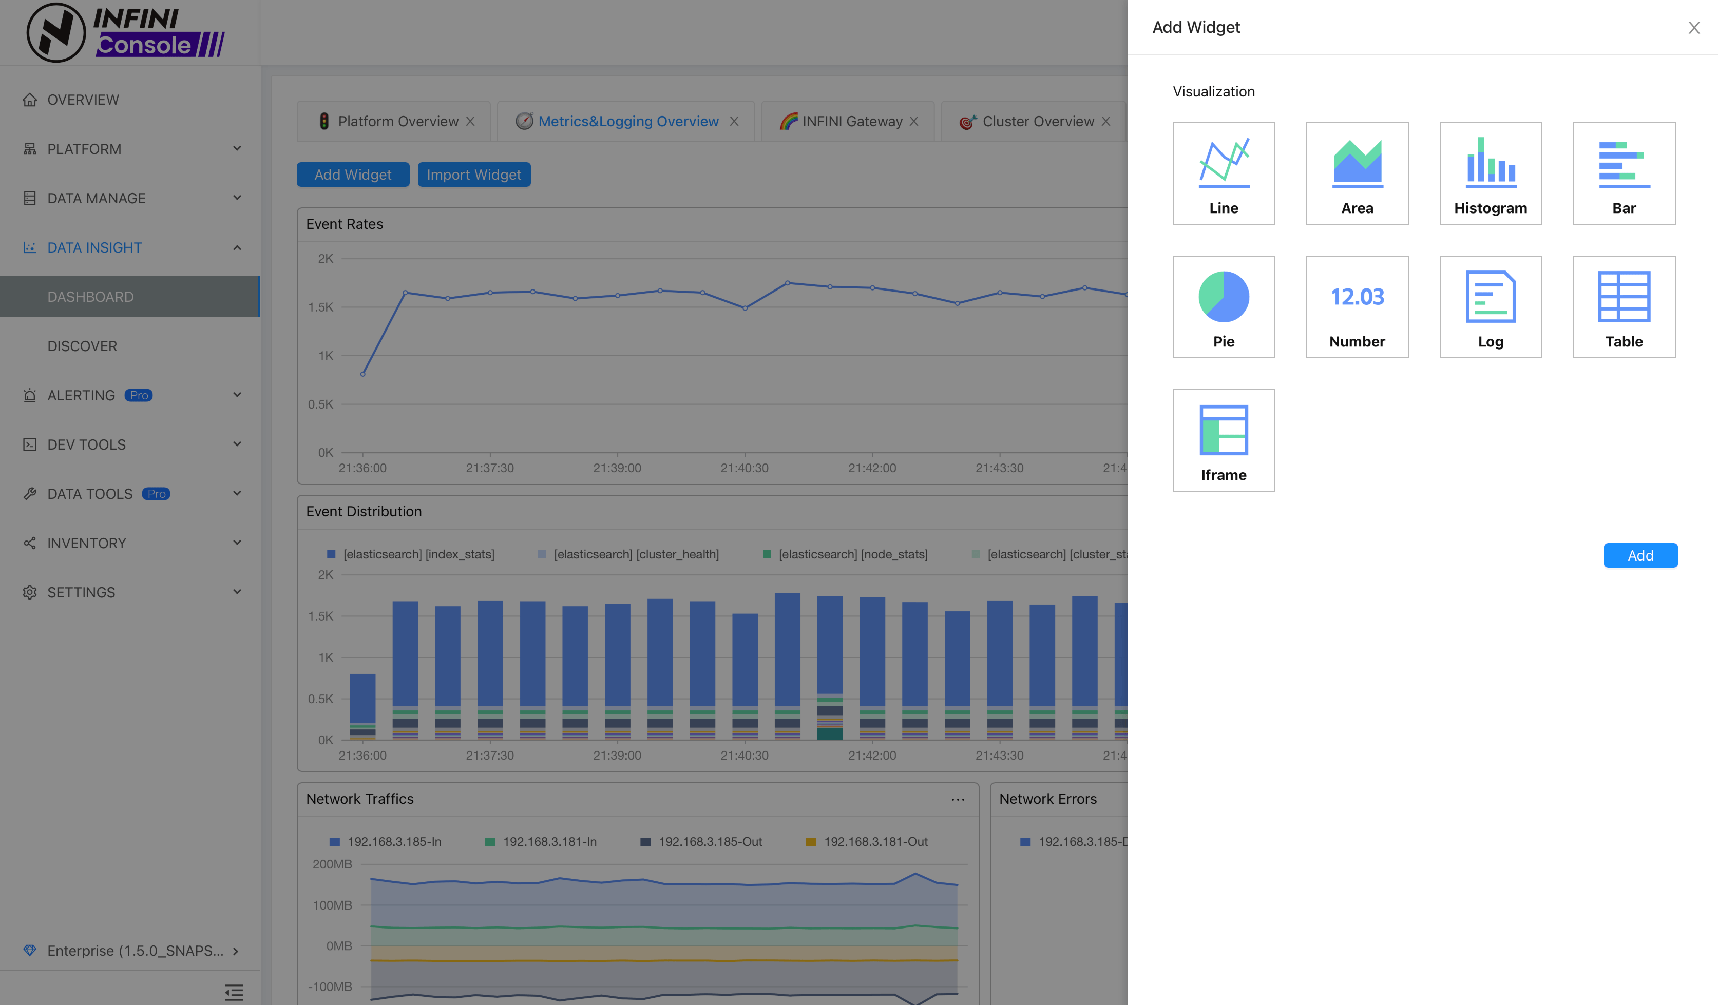Click the Platform sidebar icon
The image size is (1718, 1005).
click(x=29, y=149)
